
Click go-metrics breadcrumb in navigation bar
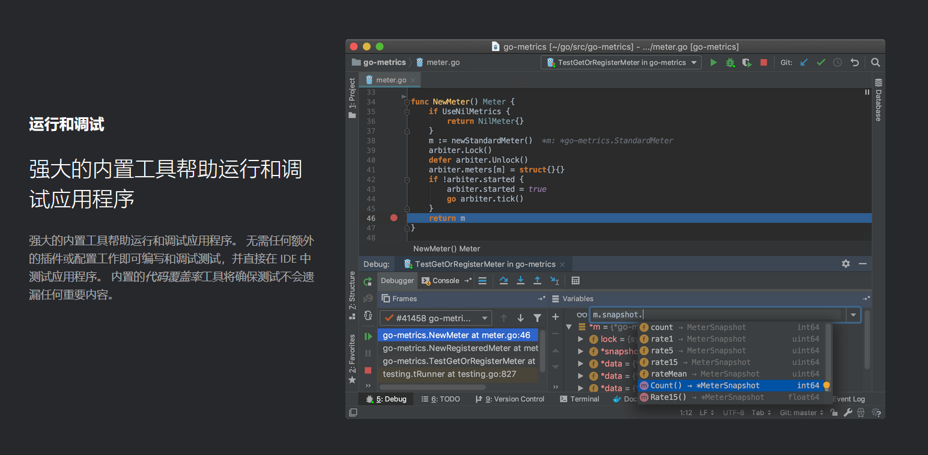[379, 63]
